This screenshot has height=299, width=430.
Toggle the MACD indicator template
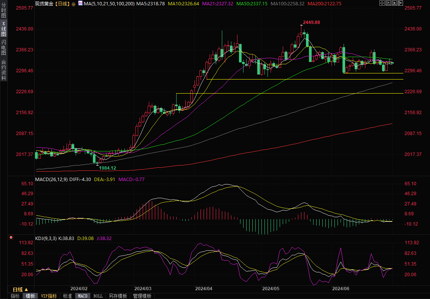pos(83,296)
